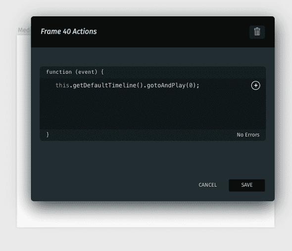Open the add-action plus icon in editor

(256, 85)
